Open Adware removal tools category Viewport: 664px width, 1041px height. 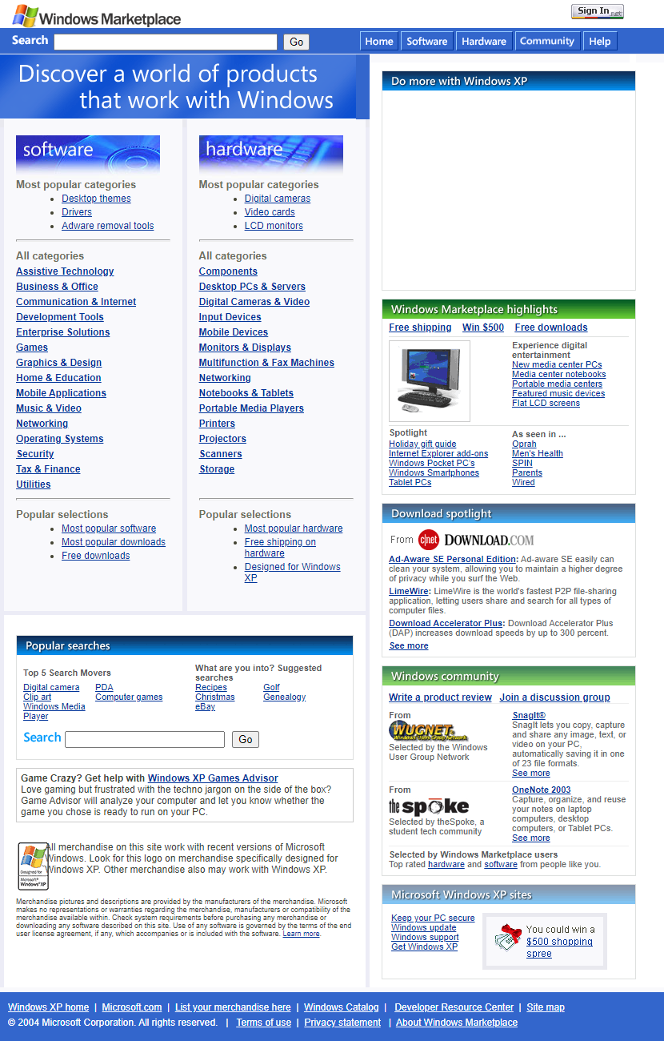[107, 226]
